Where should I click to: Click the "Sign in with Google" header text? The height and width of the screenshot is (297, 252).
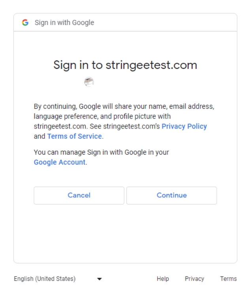(x=64, y=23)
